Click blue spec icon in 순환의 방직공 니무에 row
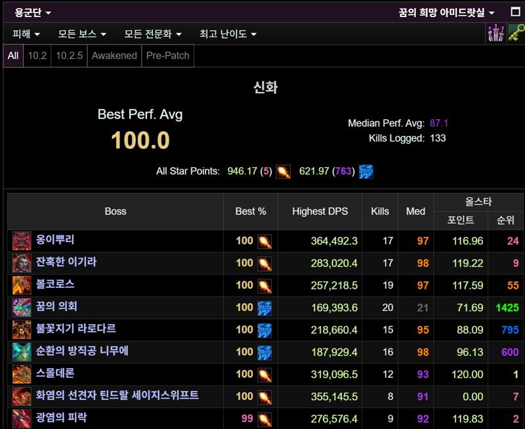Screen dimensions: 525x429 (x=264, y=353)
